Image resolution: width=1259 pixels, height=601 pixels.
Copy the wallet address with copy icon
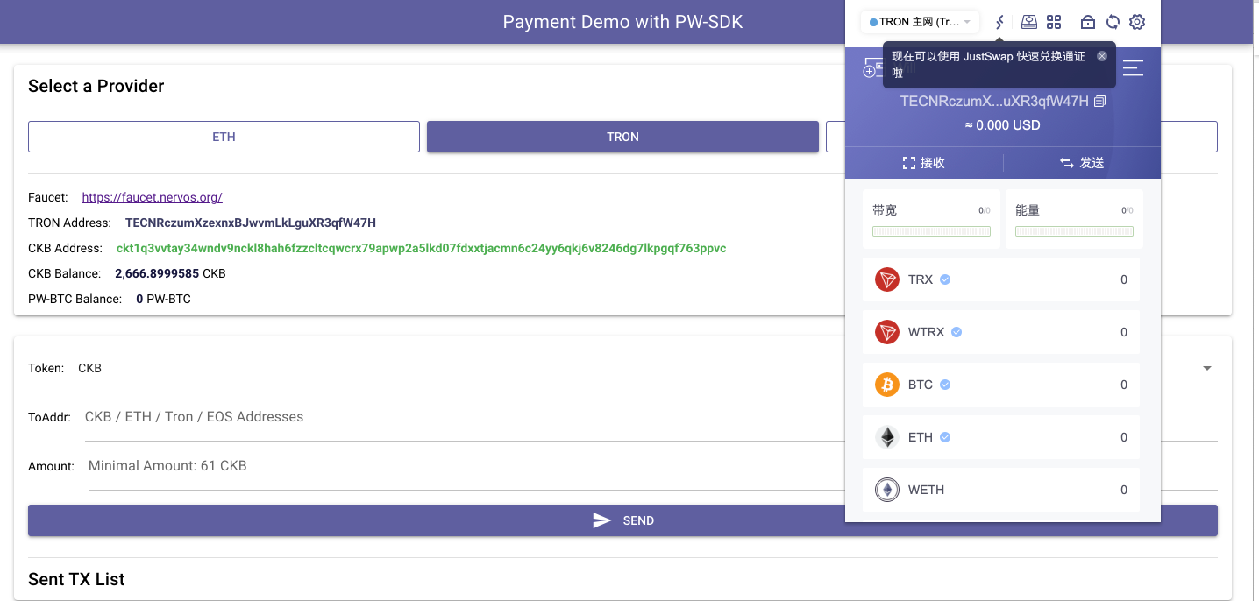pyautogui.click(x=1100, y=102)
